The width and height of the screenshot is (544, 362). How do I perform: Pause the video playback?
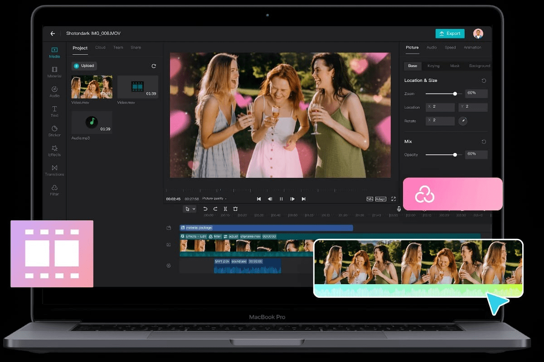[x=281, y=199]
